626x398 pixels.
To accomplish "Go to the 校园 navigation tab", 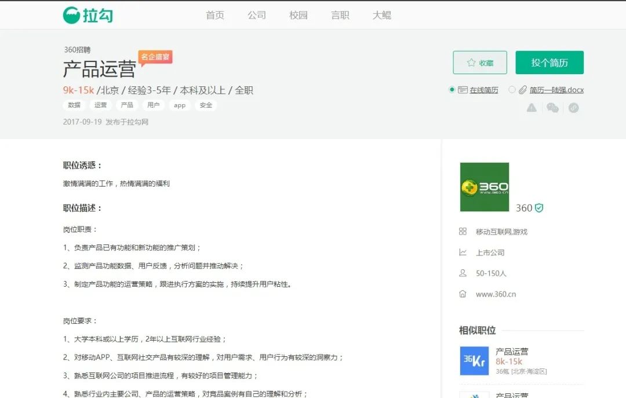I will tap(299, 15).
